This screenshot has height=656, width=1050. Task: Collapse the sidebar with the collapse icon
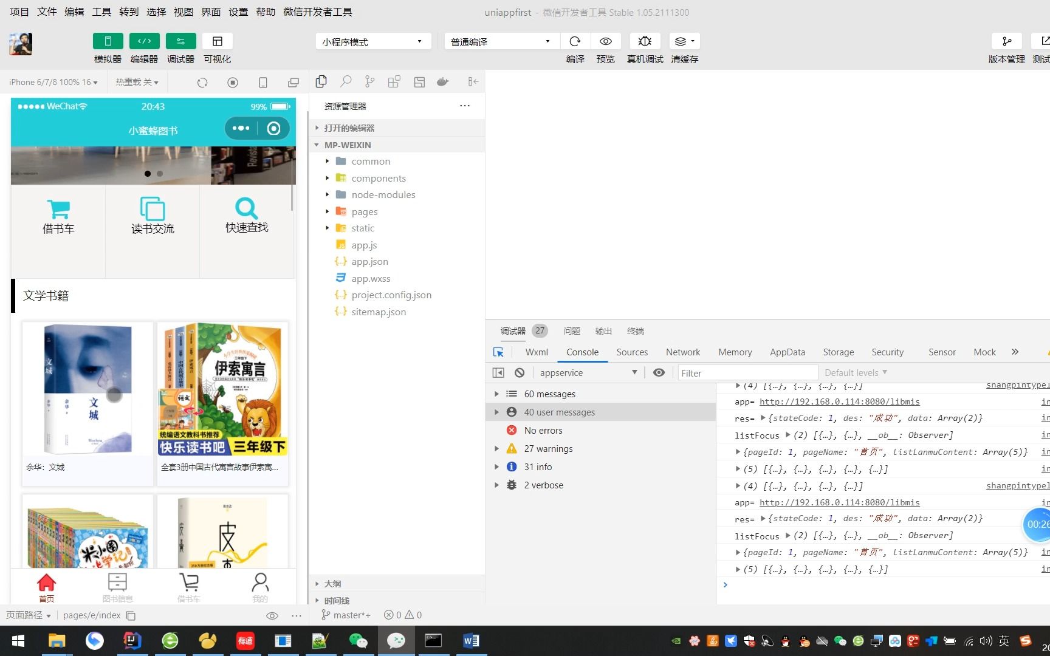click(x=473, y=81)
